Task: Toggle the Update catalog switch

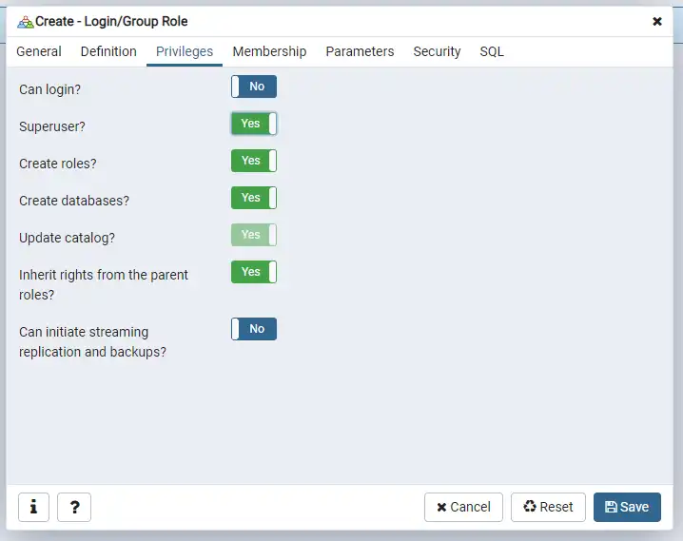Action: pyautogui.click(x=254, y=235)
